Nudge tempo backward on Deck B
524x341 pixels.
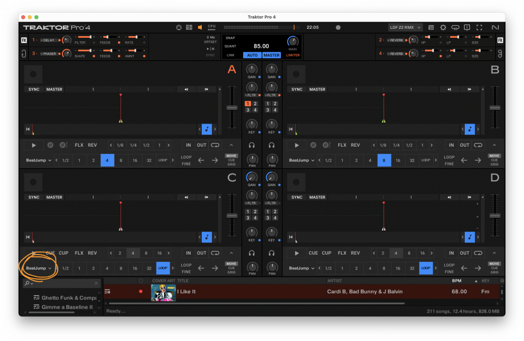pyautogui.click(x=449, y=89)
